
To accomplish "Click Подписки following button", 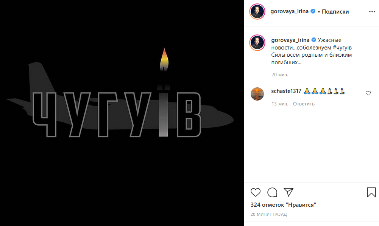I will pyautogui.click(x=335, y=12).
